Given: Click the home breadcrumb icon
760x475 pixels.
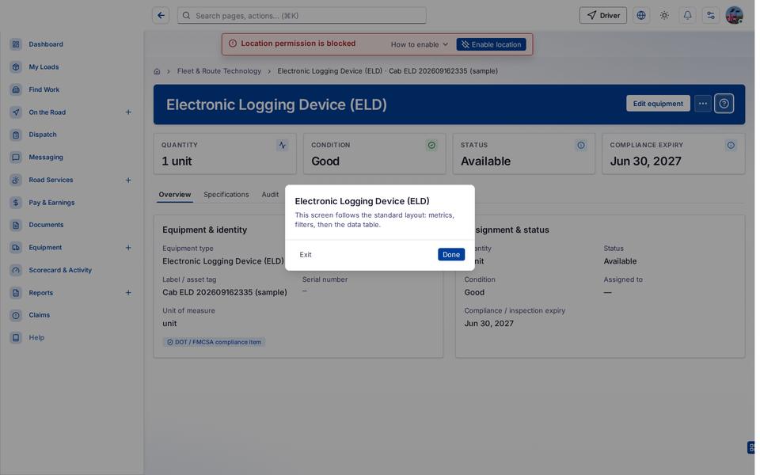Looking at the screenshot, I should click(157, 71).
